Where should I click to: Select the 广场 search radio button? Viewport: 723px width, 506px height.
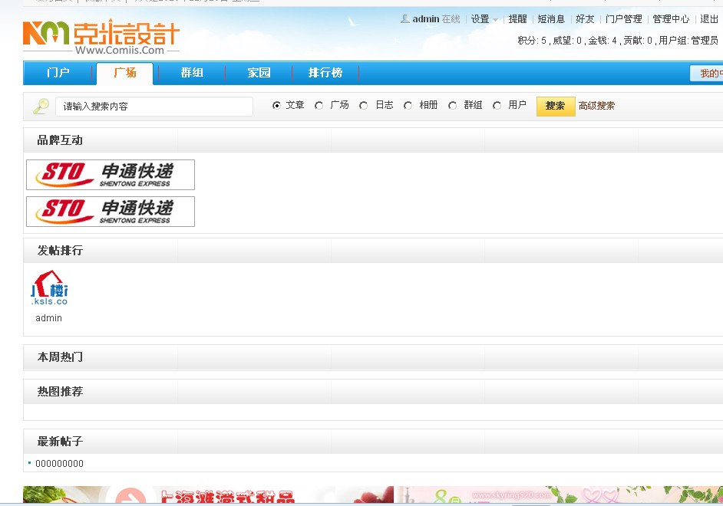[319, 106]
